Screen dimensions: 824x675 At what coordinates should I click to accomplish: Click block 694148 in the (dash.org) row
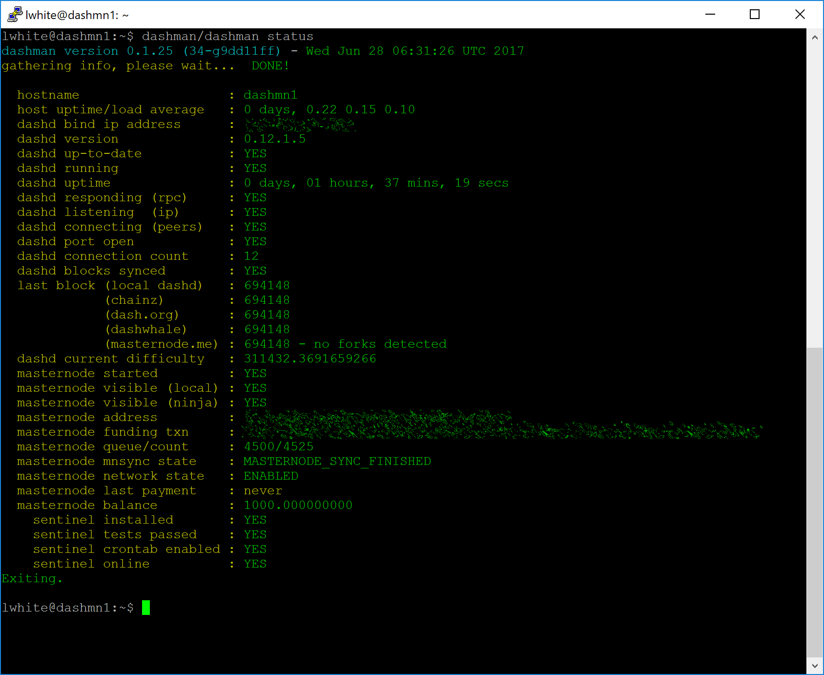267,315
